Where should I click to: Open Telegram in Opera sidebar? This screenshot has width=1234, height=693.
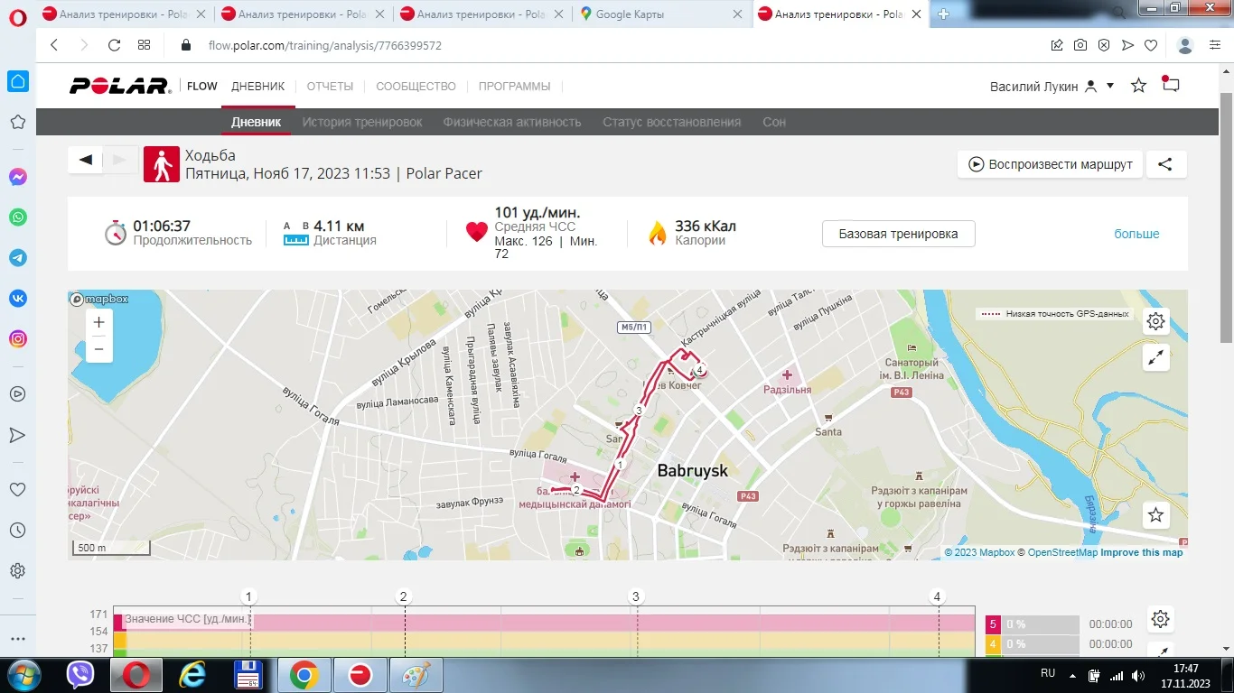[18, 258]
